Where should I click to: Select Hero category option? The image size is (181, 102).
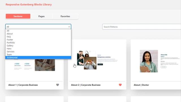pos(38,49)
